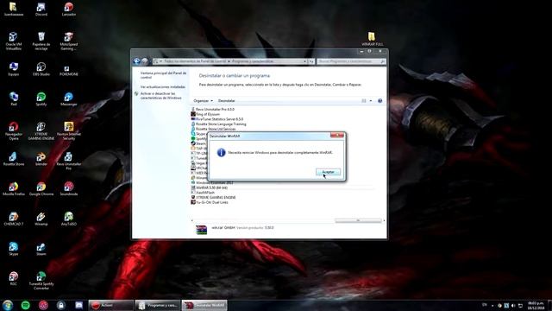The height and width of the screenshot is (311, 552).
Task: Click the Revo Uninstaller Pro desktop icon
Action: pyautogui.click(x=69, y=161)
